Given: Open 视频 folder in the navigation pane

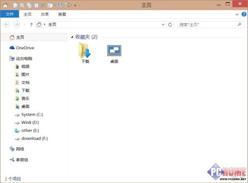Looking at the screenshot, I should (26, 66).
